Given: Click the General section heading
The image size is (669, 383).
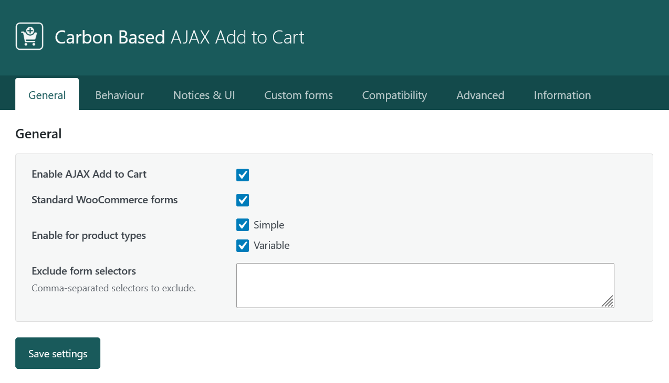Looking at the screenshot, I should click(x=38, y=134).
